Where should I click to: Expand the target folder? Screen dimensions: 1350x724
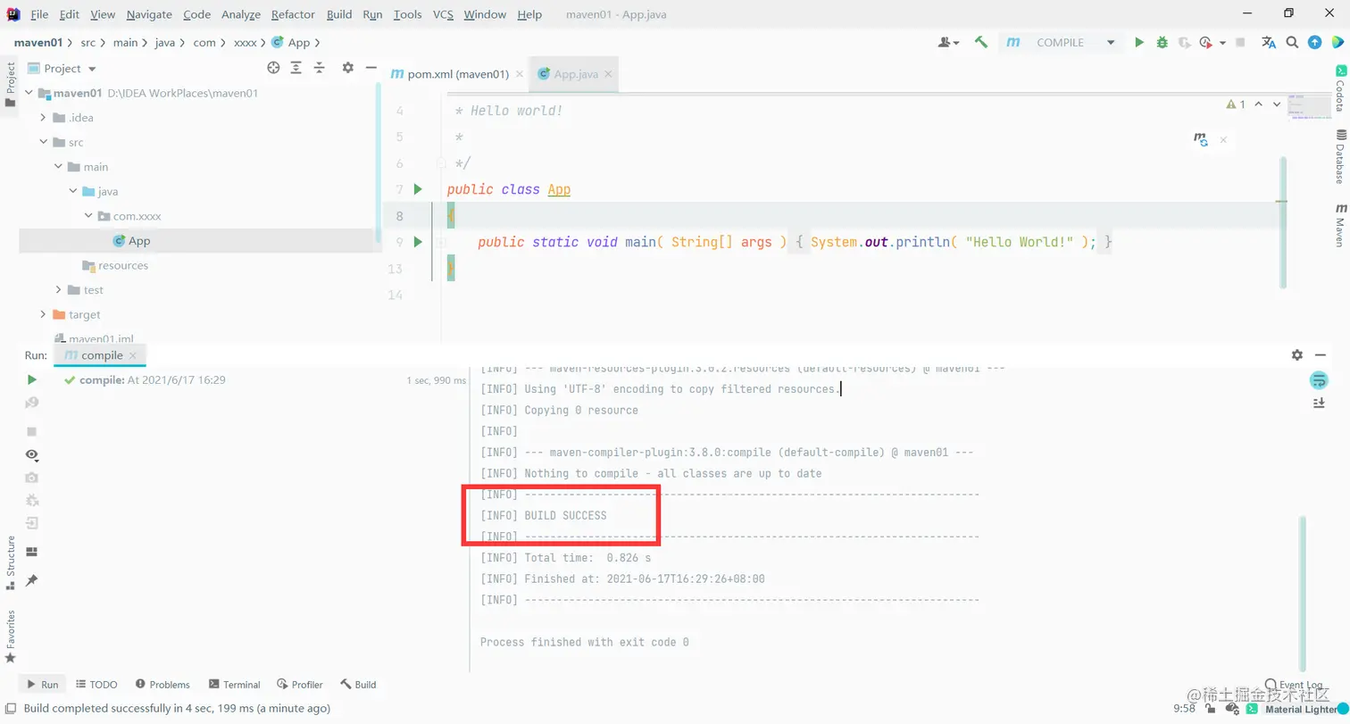pyautogui.click(x=44, y=314)
